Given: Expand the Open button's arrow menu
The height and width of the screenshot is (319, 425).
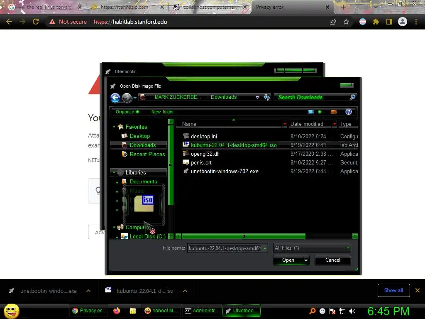Looking at the screenshot, I should [x=306, y=260].
